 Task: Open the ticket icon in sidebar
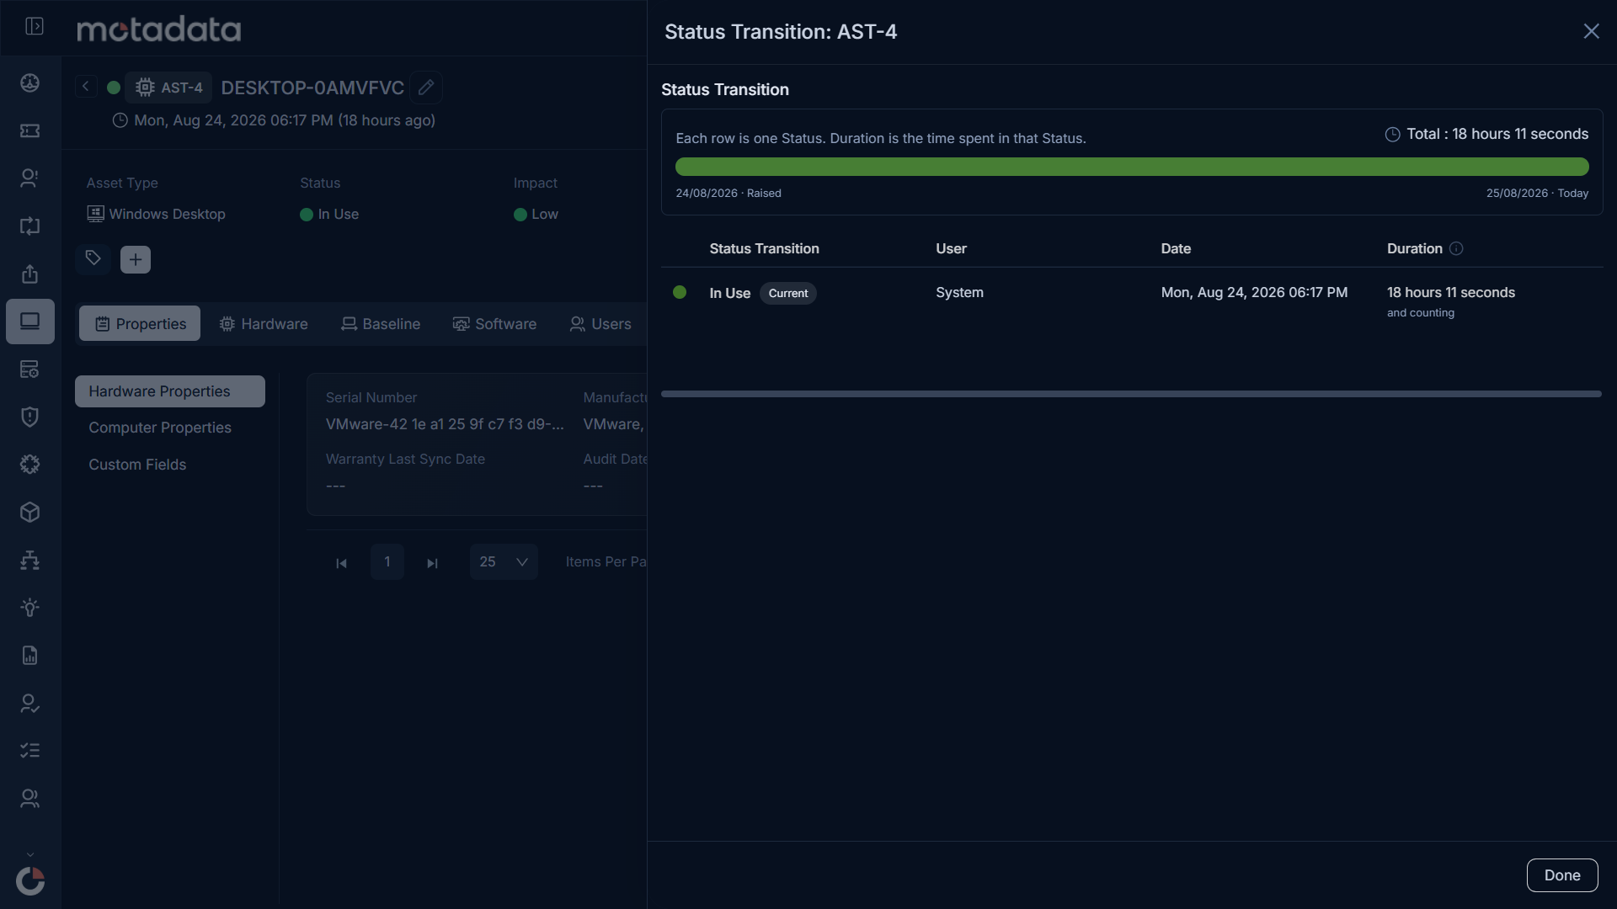30,130
